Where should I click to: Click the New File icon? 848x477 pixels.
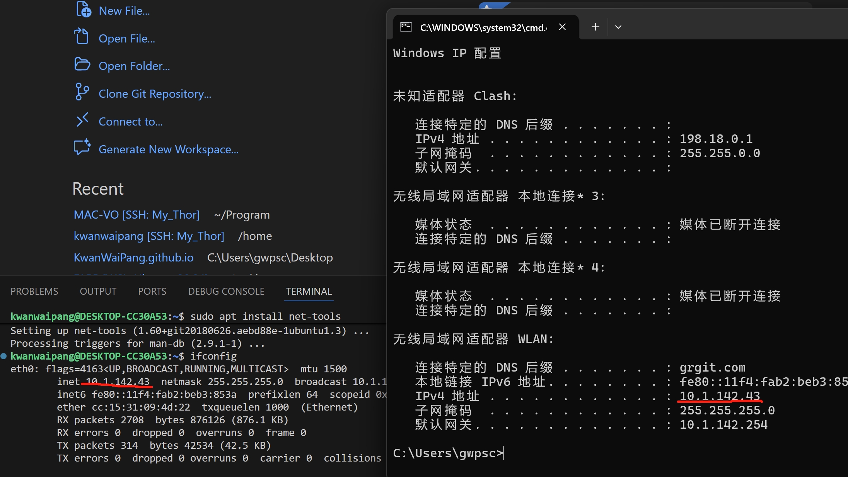83,10
